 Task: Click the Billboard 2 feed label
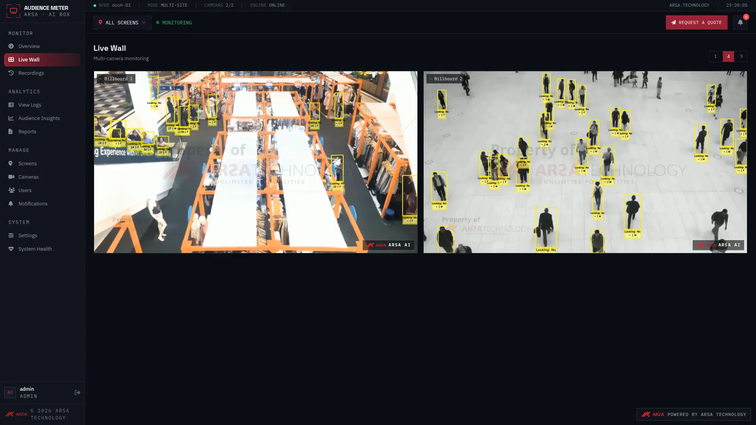[x=446, y=79]
